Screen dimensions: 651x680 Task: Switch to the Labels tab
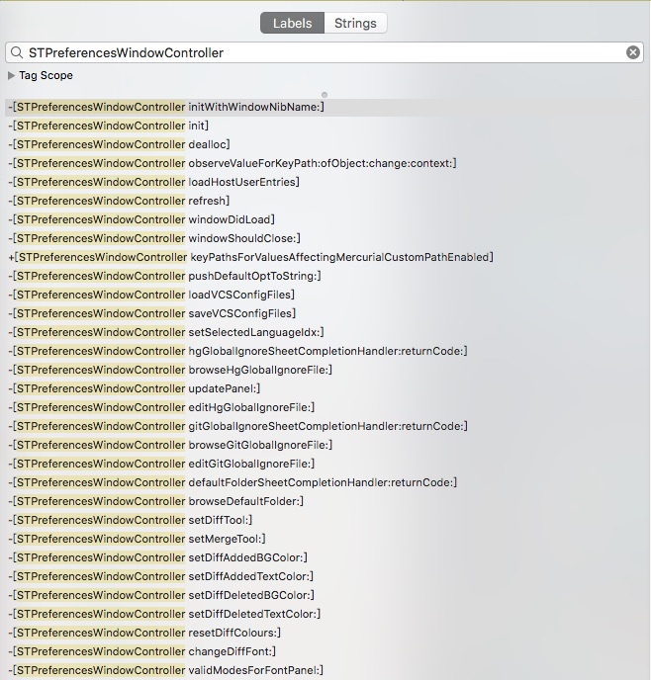292,23
